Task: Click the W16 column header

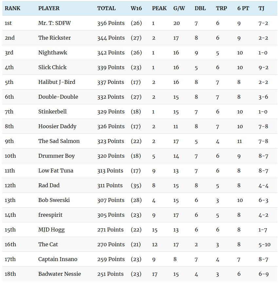Action: [x=136, y=8]
